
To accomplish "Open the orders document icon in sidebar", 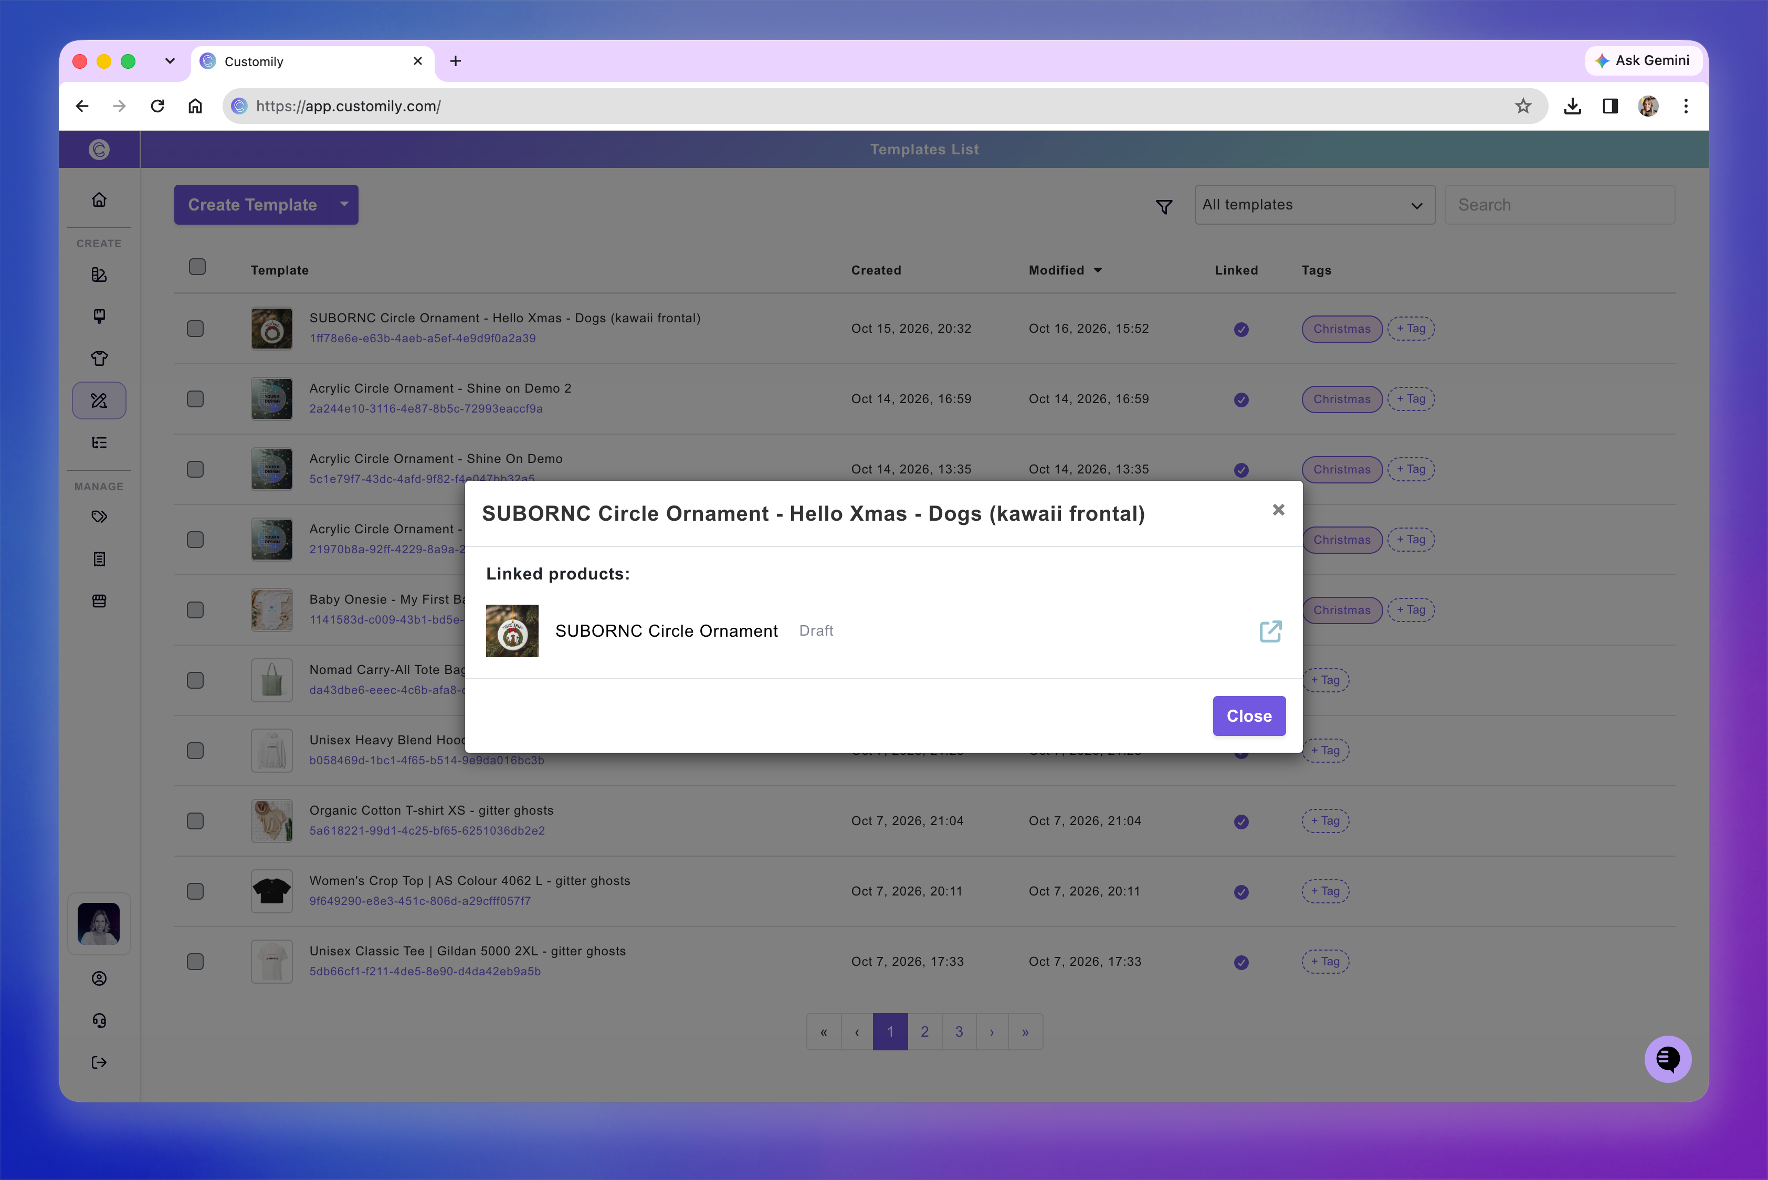I will 99,559.
